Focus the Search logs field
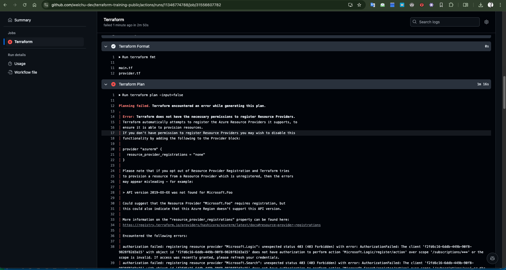The image size is (506, 270). [x=445, y=22]
